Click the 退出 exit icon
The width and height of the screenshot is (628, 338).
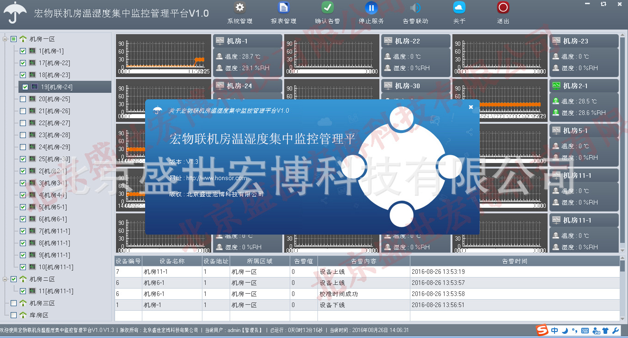click(502, 7)
